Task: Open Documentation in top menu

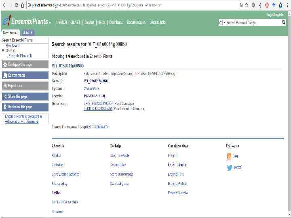Action: click(x=136, y=22)
